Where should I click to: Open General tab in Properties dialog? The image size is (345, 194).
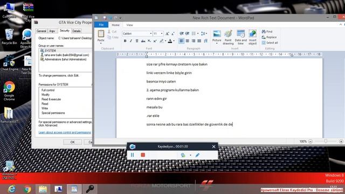(41, 31)
